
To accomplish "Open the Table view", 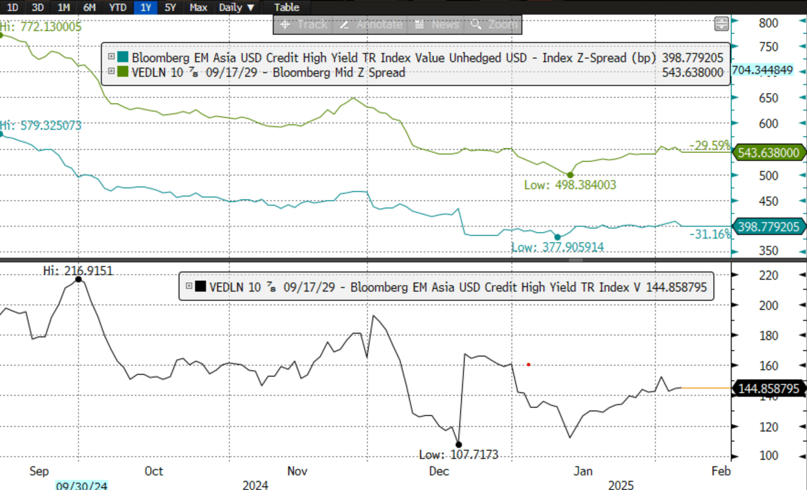I will pos(286,7).
